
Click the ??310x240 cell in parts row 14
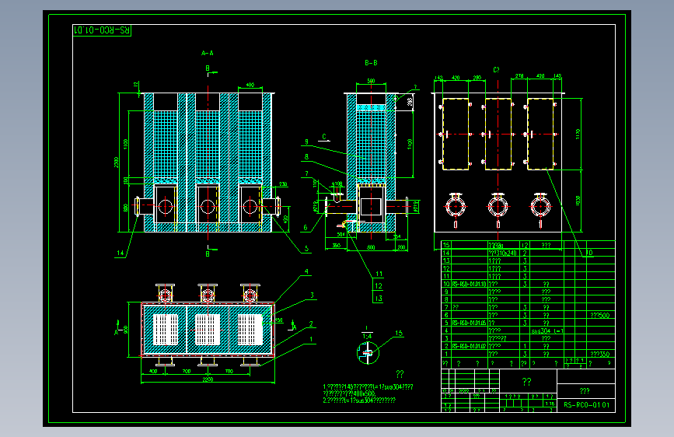[503, 253]
